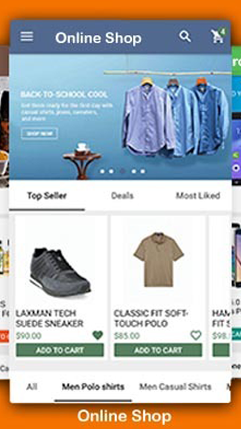Viewport: 241px width, 429px height.
Task: Add the suede sneaker to cart
Action: coord(60,350)
